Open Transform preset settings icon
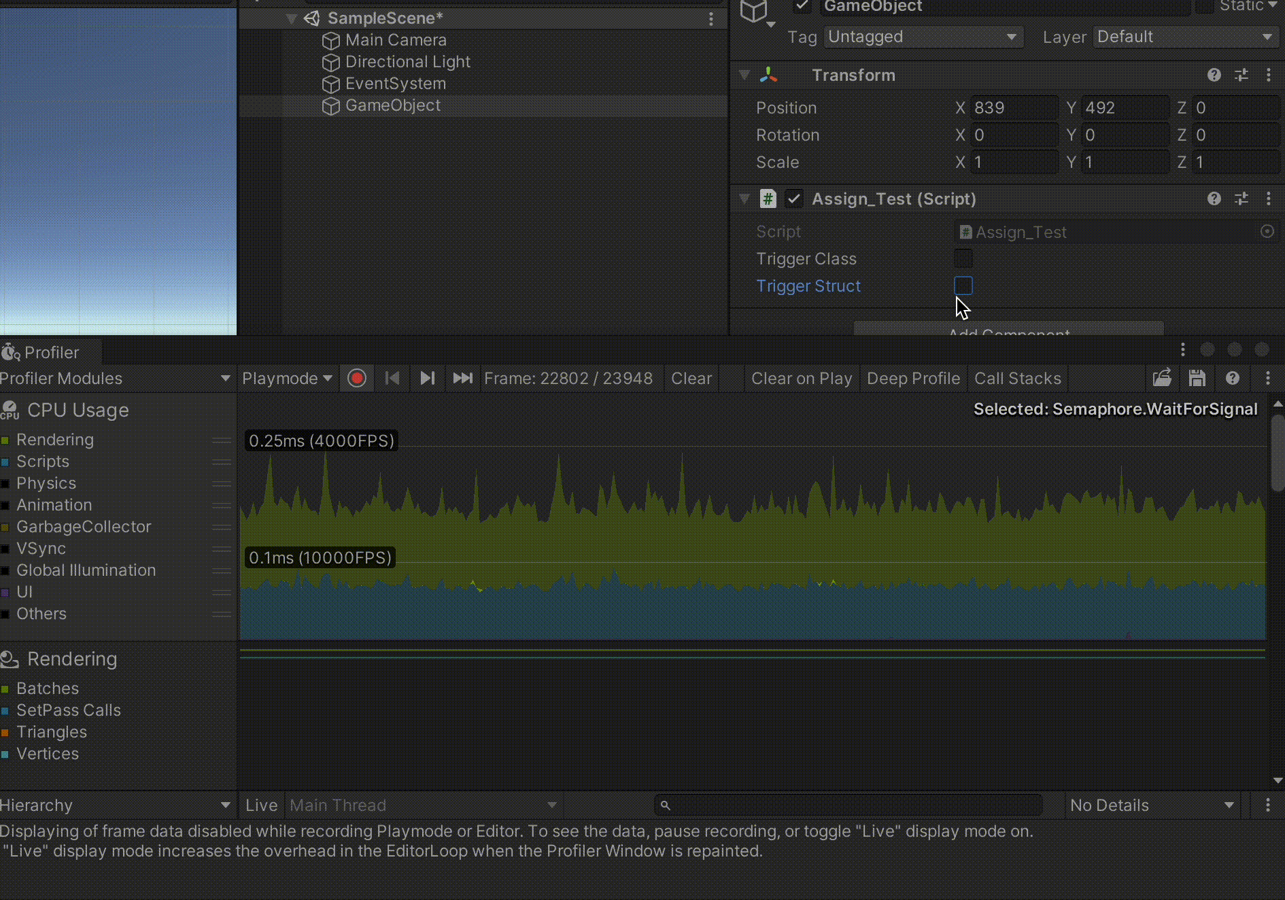This screenshot has width=1285, height=900. pyautogui.click(x=1241, y=75)
